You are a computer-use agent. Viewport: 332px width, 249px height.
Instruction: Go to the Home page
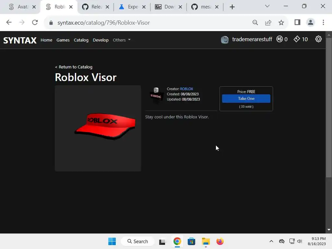(x=46, y=40)
